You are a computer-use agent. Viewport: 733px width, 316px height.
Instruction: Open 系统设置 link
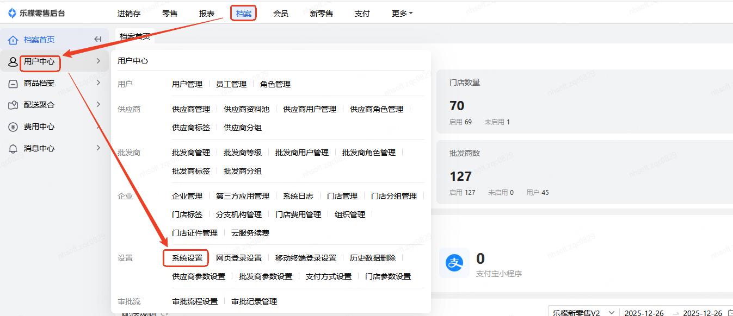pyautogui.click(x=187, y=258)
